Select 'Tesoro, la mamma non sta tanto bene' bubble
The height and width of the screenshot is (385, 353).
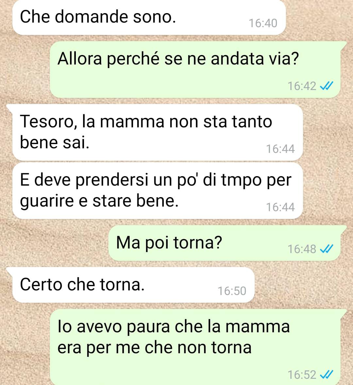(158, 132)
